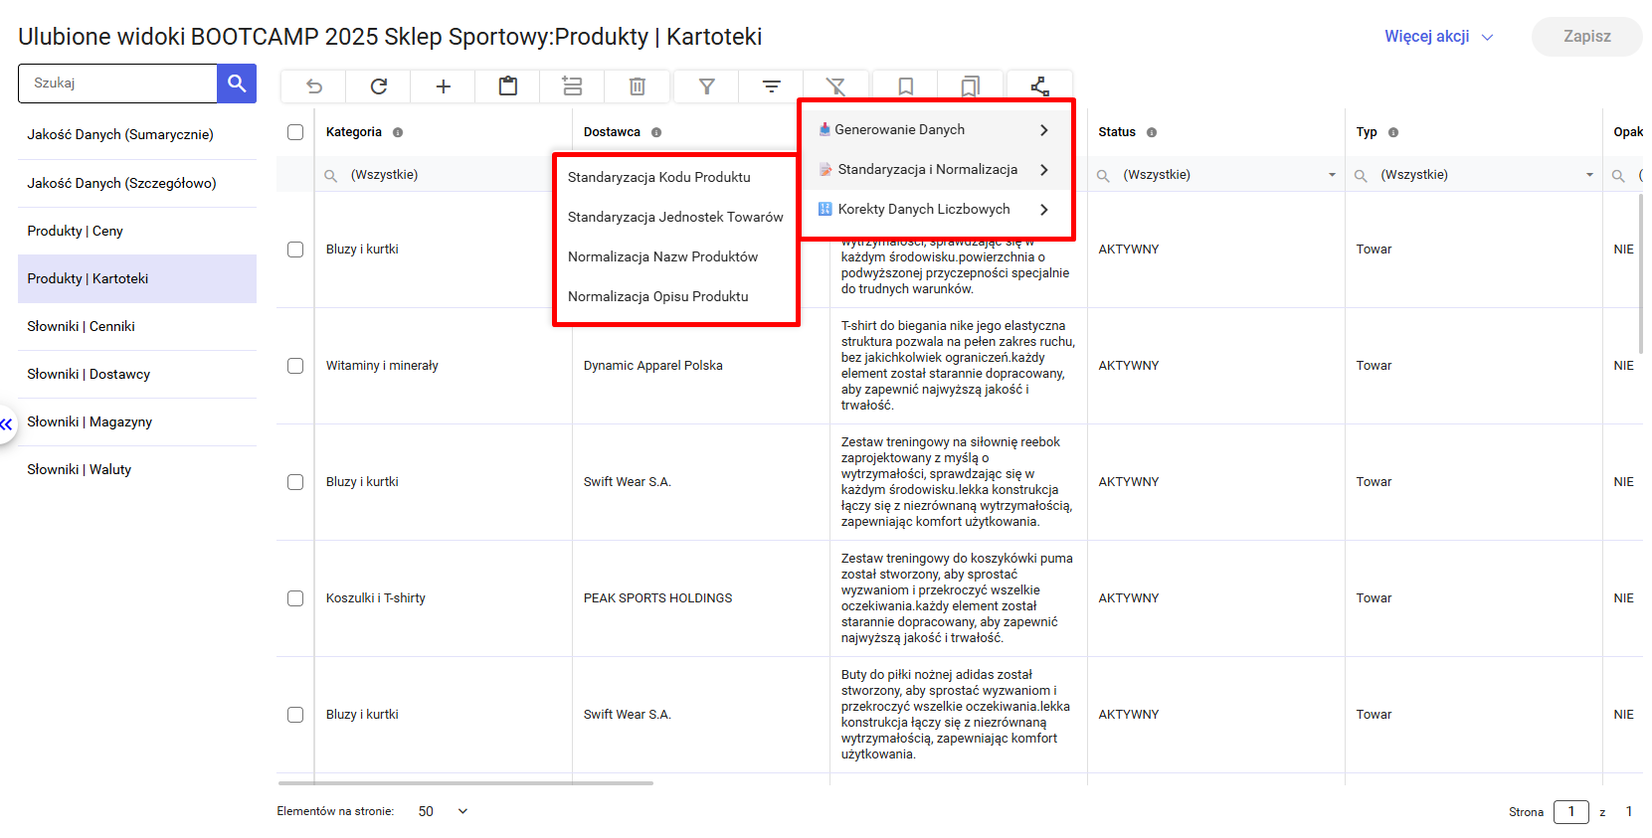Open Słowniki | Dostawcy view in sidebar
Viewport: 1652px width, 838px height.
pyautogui.click(x=89, y=374)
